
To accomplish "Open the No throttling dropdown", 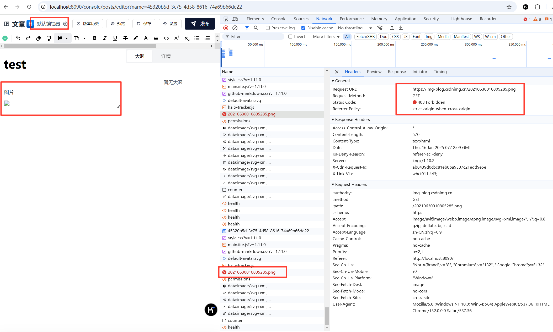I will coord(355,28).
